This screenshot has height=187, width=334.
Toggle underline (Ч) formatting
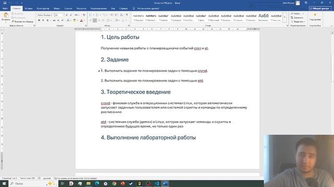tap(47, 20)
